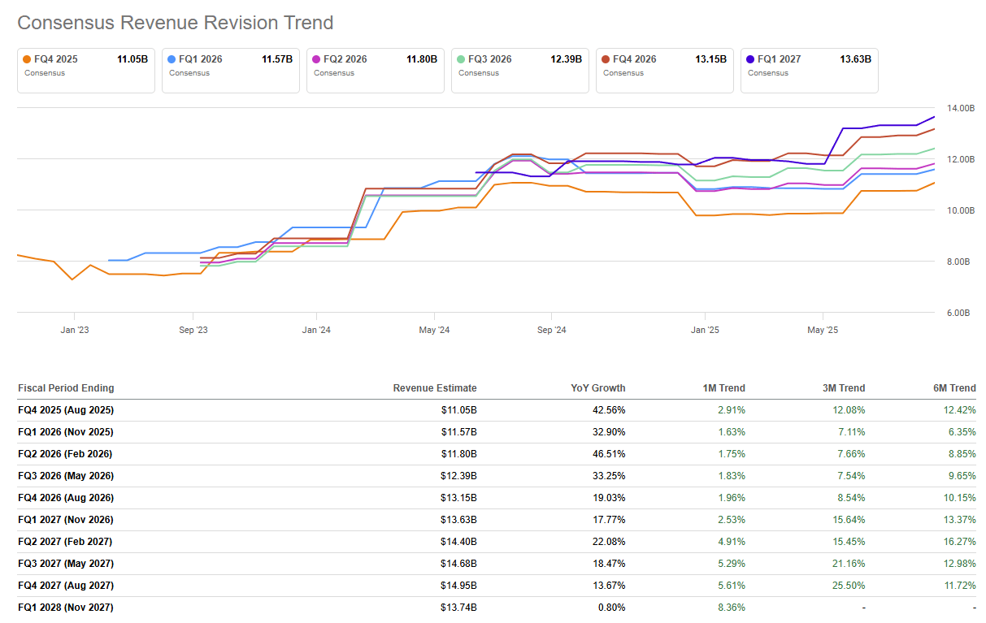986x623 pixels.
Task: Select the FQ4 2025 (Aug 2025) row label
Action: point(66,410)
